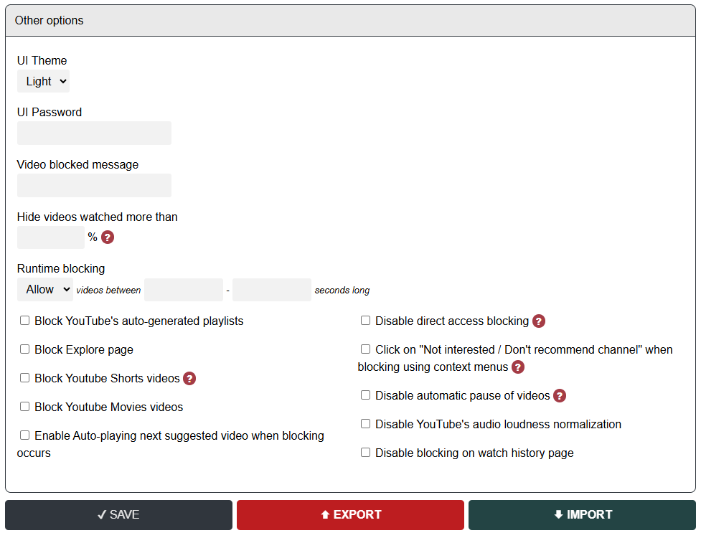
Task: Click help icon beside Block Youtube Shorts videos
Action: tap(189, 378)
